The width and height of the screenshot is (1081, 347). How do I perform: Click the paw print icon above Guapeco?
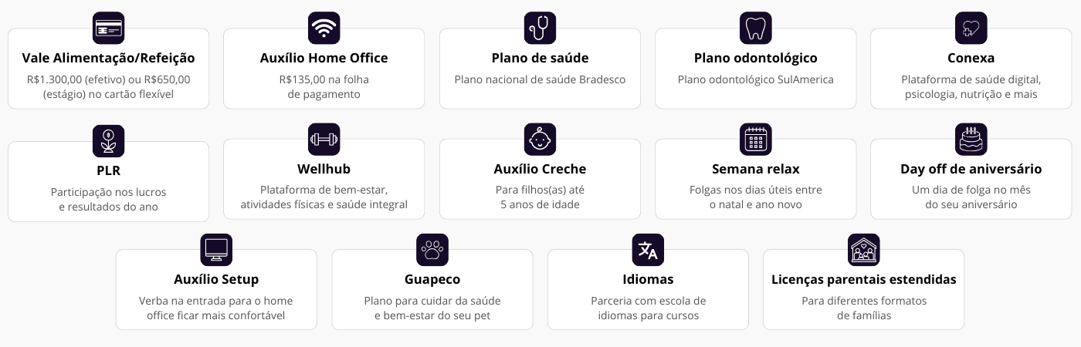[432, 250]
